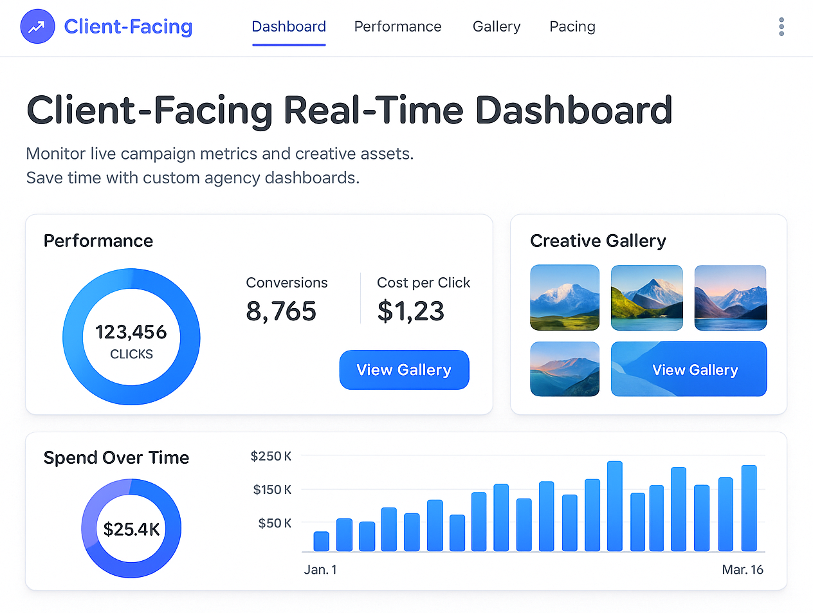The height and width of the screenshot is (613, 813).
Task: Select the Performance clicks donut chart
Action: [x=131, y=336]
